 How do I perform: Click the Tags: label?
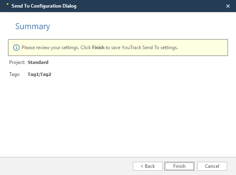(x=14, y=74)
